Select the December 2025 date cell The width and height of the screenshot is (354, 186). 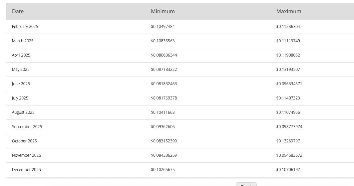click(x=26, y=170)
